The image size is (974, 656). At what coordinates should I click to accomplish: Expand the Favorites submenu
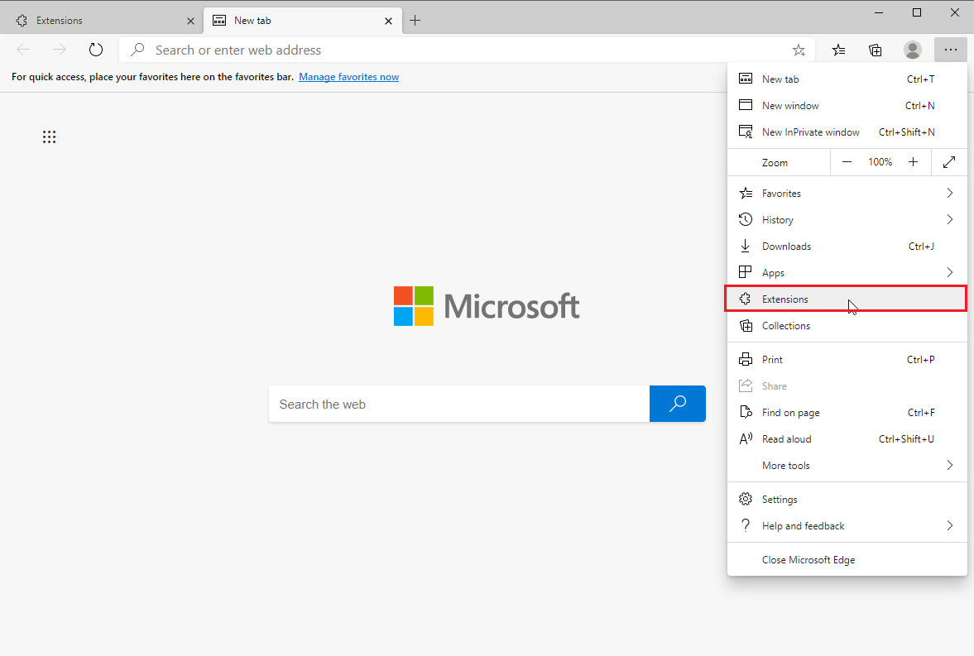(x=847, y=194)
